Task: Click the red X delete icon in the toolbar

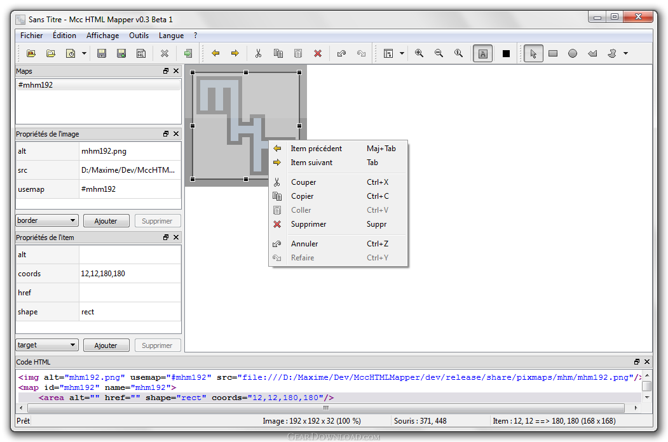Action: (318, 53)
